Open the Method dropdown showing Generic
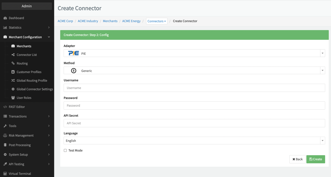 (194, 70)
